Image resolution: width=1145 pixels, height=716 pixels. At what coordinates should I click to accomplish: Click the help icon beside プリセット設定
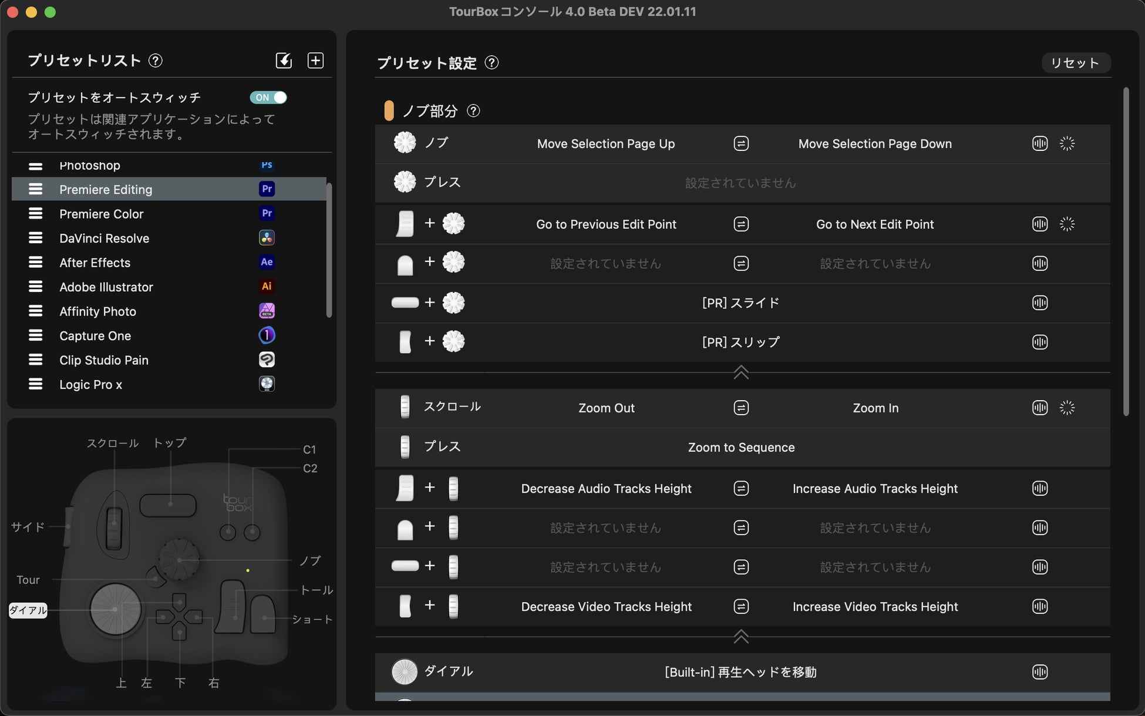point(492,63)
